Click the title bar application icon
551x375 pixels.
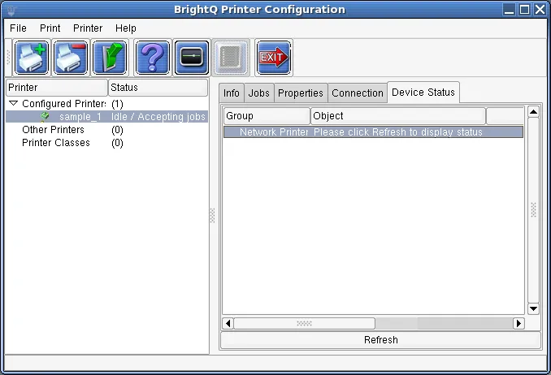click(11, 10)
